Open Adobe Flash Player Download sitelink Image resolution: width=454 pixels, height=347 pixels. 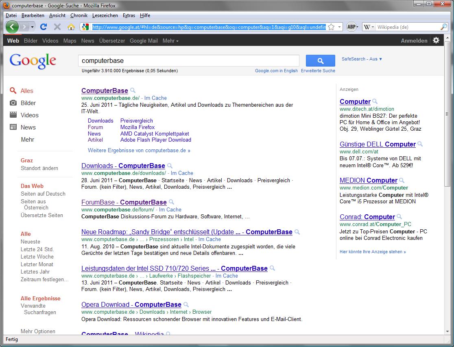click(156, 140)
